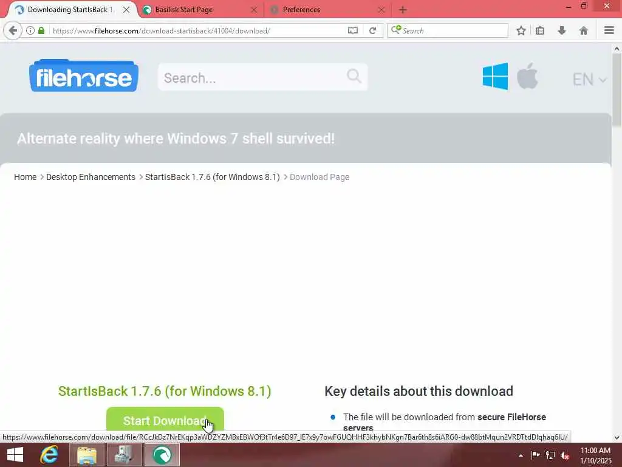
Task: Close the Preferences tab
Action: coord(381,10)
